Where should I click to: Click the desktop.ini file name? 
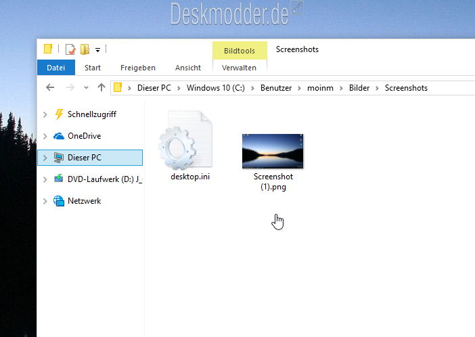pos(190,177)
